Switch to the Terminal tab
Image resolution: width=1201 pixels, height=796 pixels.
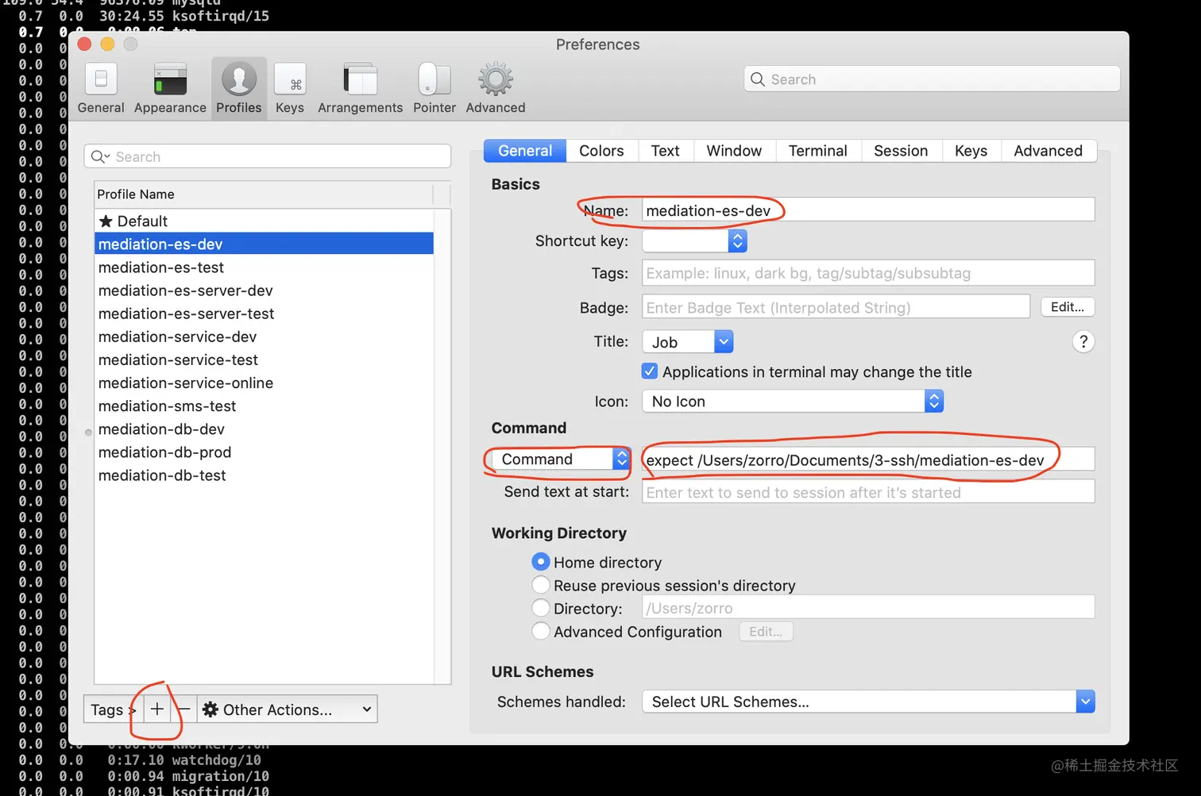(x=818, y=151)
